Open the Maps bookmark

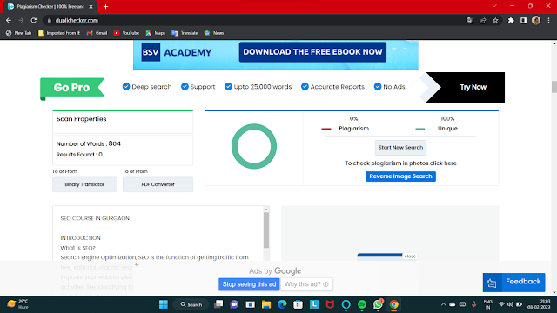(156, 33)
